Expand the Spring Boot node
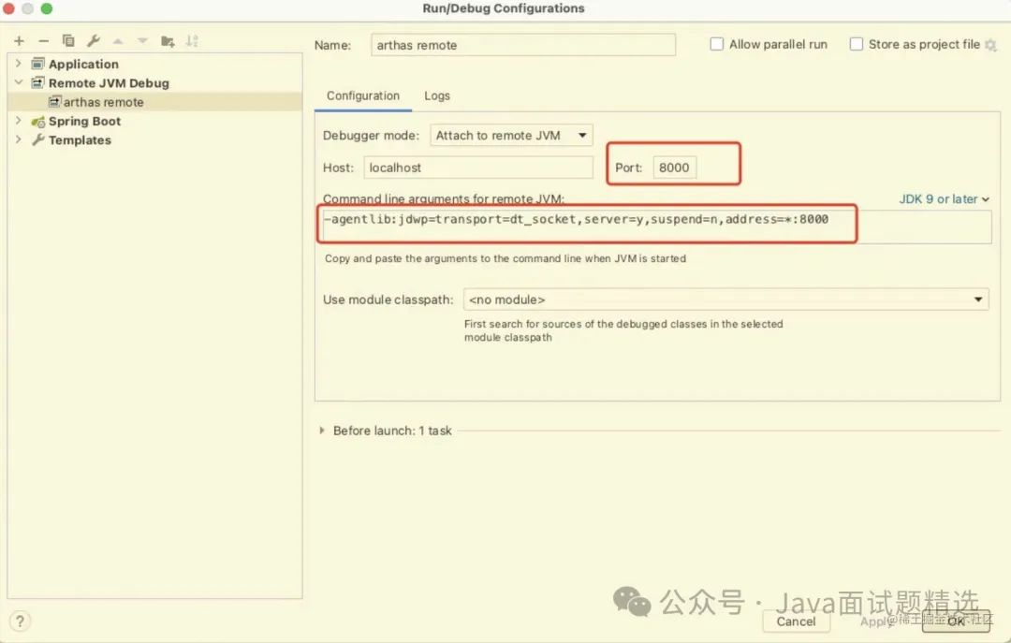This screenshot has height=643, width=1011. [x=18, y=121]
